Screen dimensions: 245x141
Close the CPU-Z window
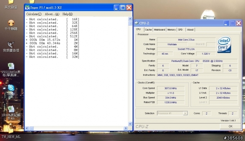(238, 23)
